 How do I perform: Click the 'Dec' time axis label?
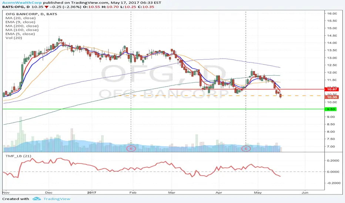pos(48,192)
